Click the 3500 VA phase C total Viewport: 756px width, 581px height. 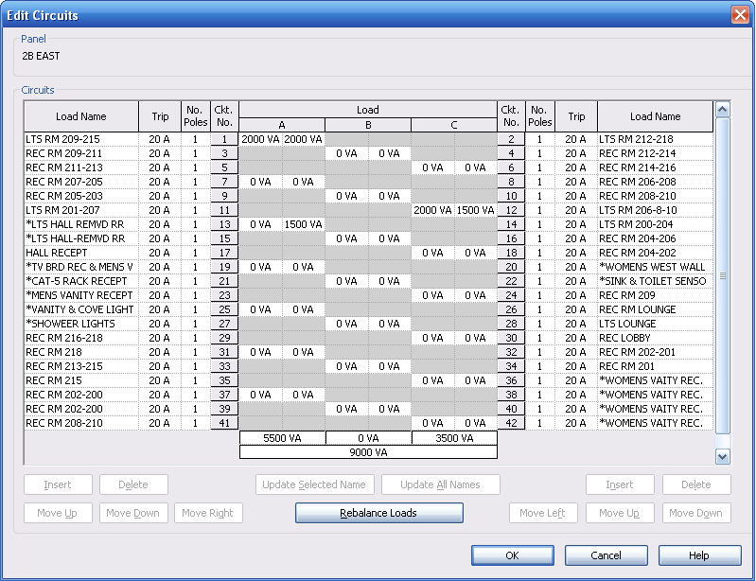(454, 438)
